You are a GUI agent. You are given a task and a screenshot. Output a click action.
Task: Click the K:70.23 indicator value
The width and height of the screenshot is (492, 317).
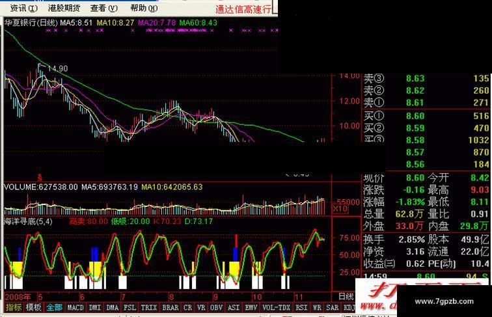[167, 221]
